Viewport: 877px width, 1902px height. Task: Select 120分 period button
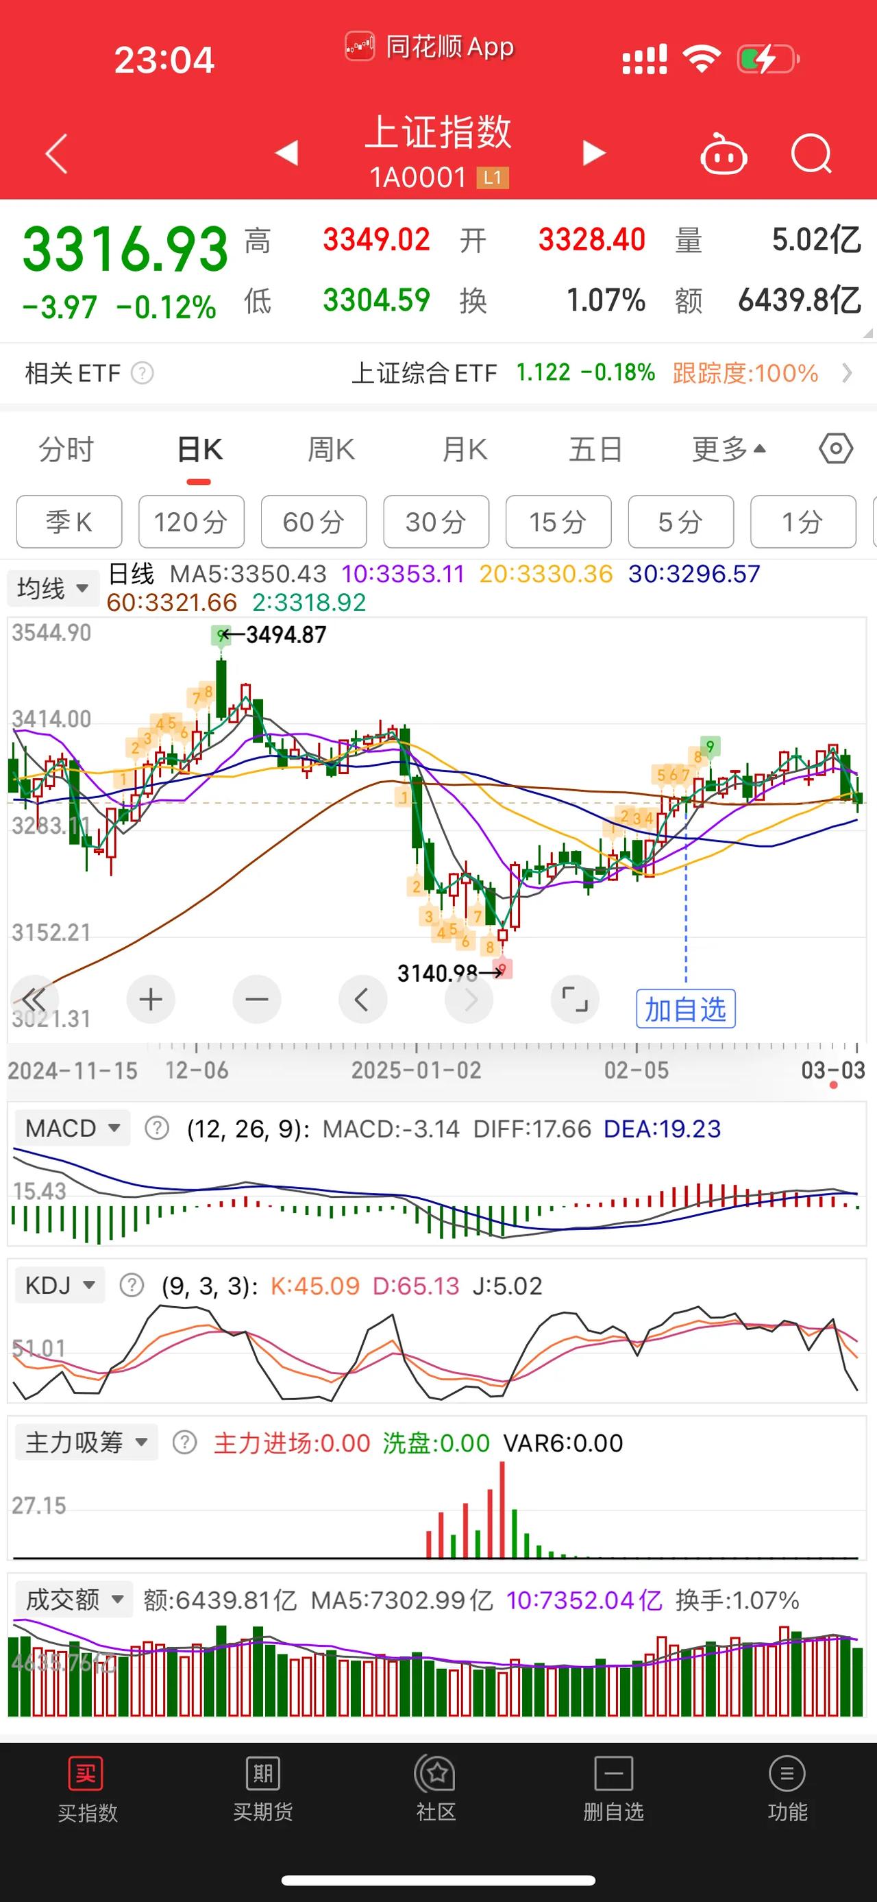(191, 522)
